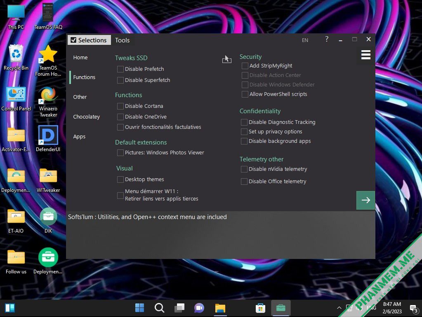This screenshot has height=317, width=422.
Task: Click the green toolbox taskbar app
Action: click(281, 308)
